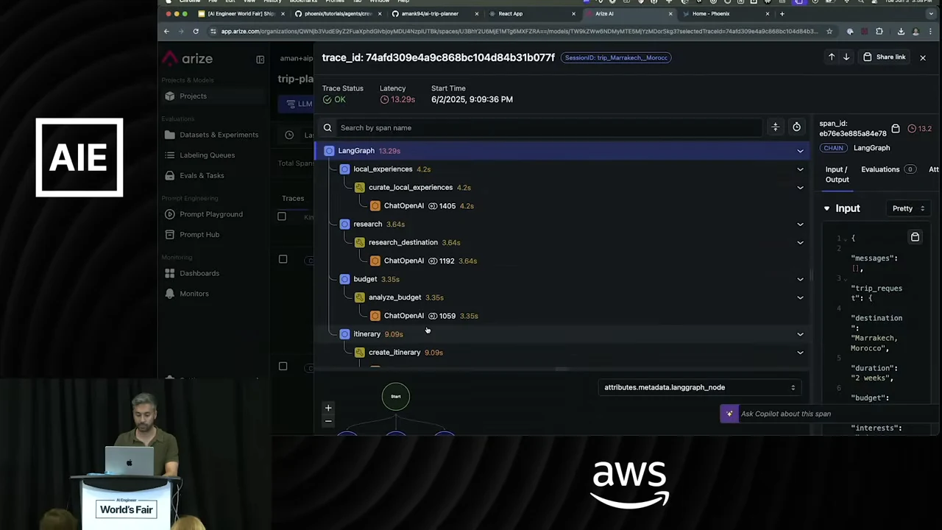Viewport: 942px width, 530px height.
Task: Zoom out graph with minus button
Action: click(x=328, y=421)
